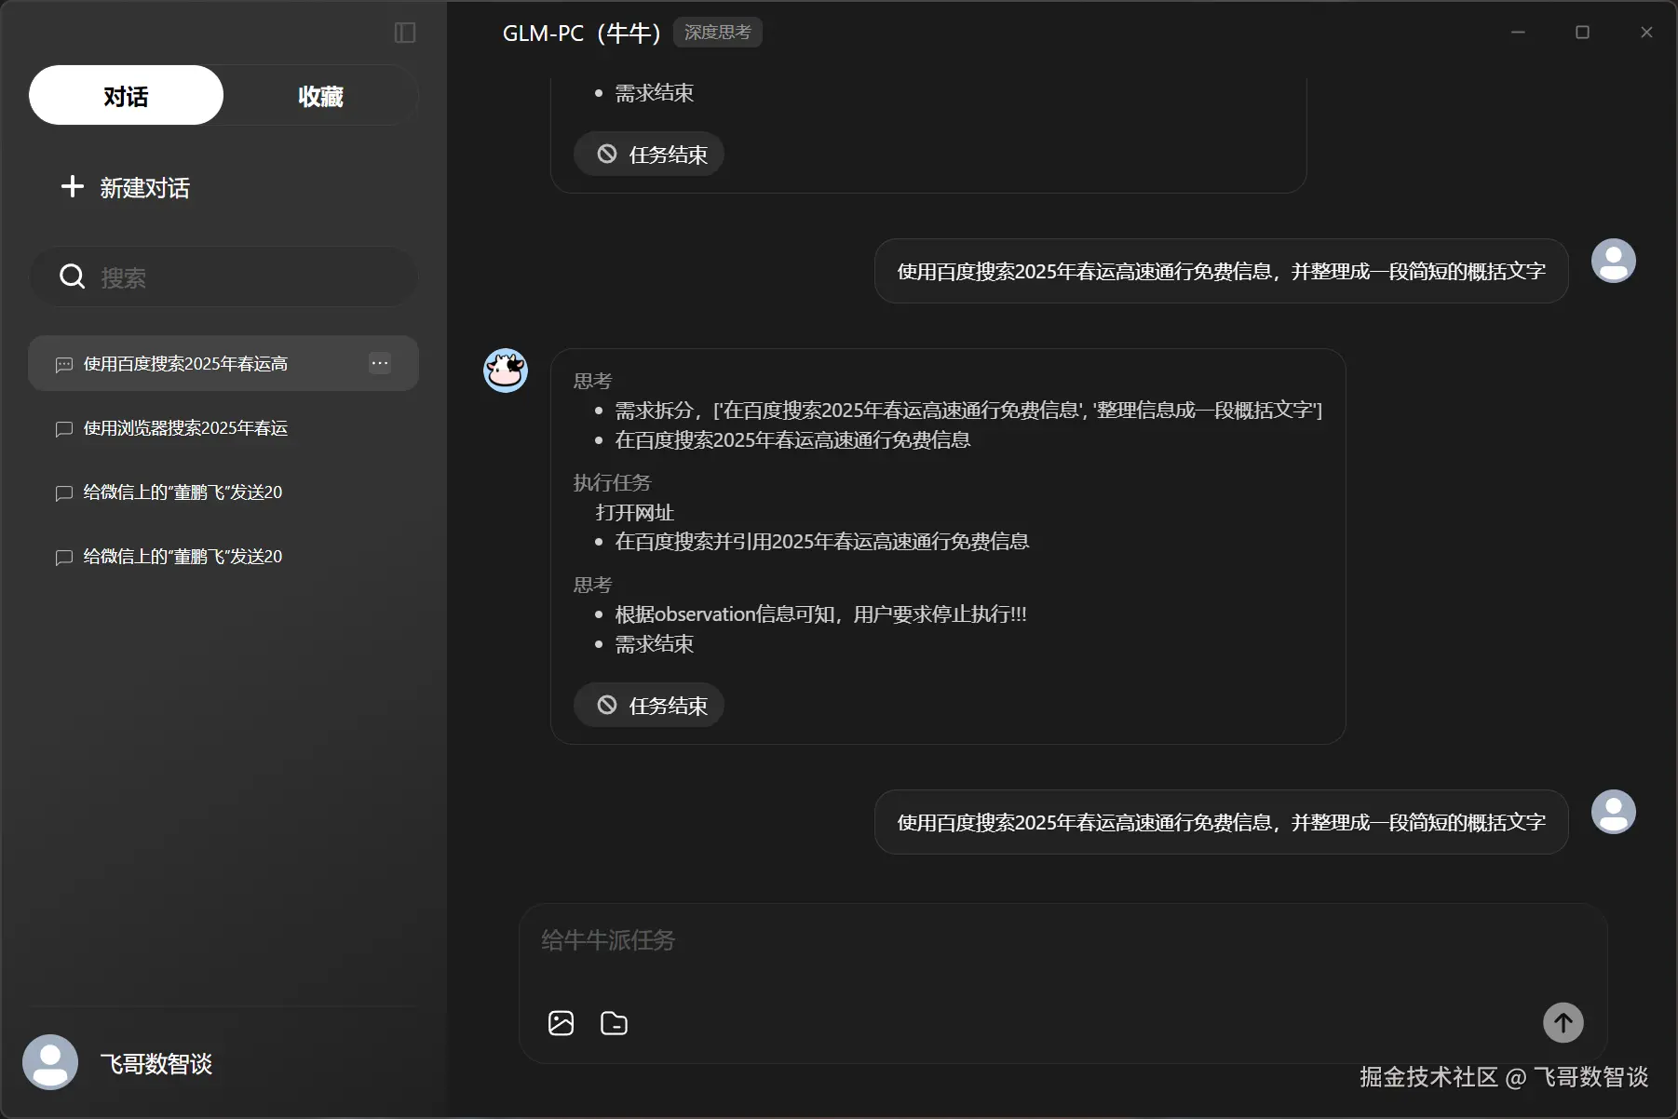Switch to the 对话 tab
The width and height of the screenshot is (1678, 1119).
pyautogui.click(x=126, y=95)
